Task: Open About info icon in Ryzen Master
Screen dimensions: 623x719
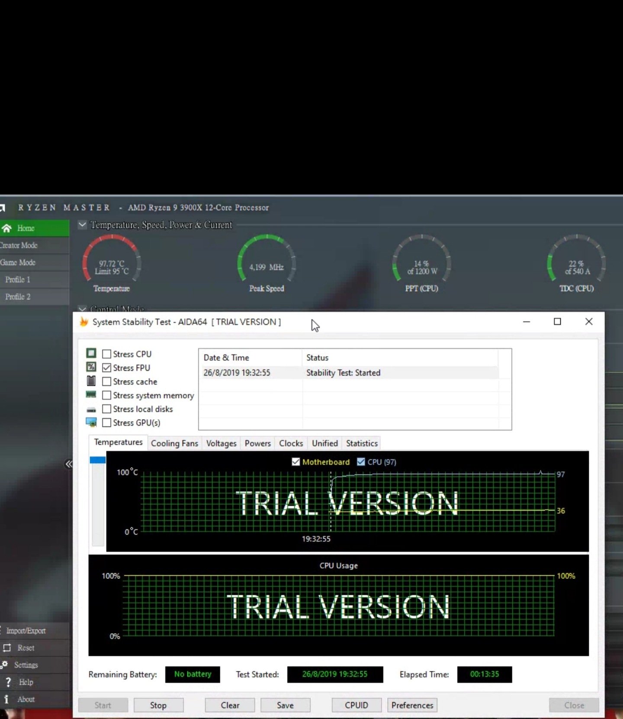Action: point(6,699)
